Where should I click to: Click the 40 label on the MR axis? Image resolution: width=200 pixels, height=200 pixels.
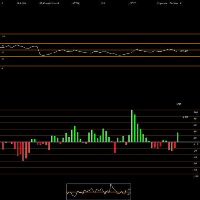click(x=195, y=132)
